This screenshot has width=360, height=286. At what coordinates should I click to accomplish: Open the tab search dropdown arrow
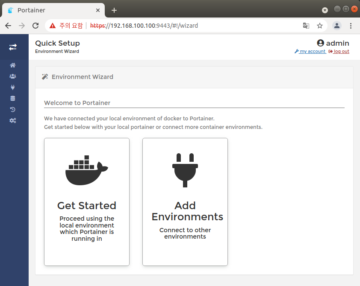[x=325, y=10]
